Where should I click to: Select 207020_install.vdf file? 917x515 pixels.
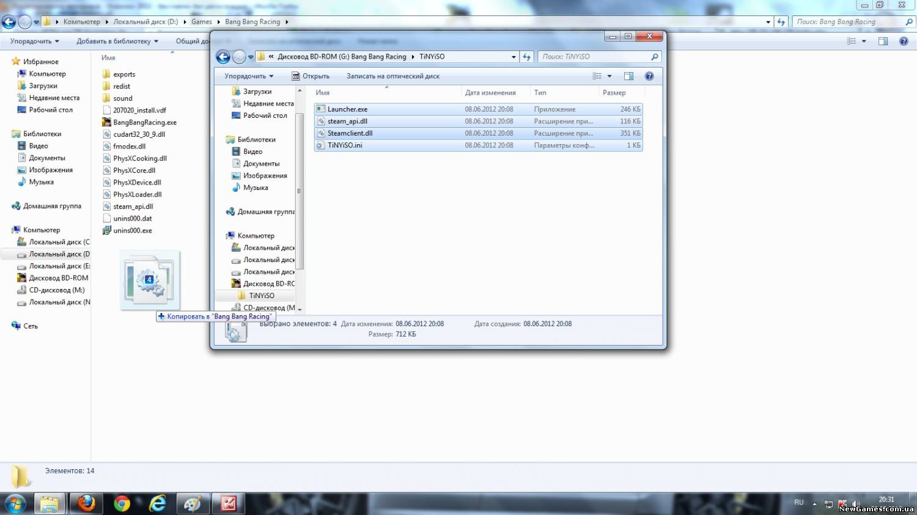[x=134, y=111]
